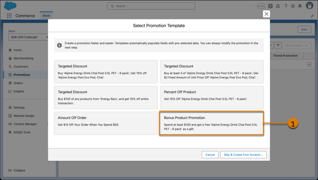Viewport: 318px width, 180px height.
Task: Open the global actions plus icon
Action: pos(270,6)
